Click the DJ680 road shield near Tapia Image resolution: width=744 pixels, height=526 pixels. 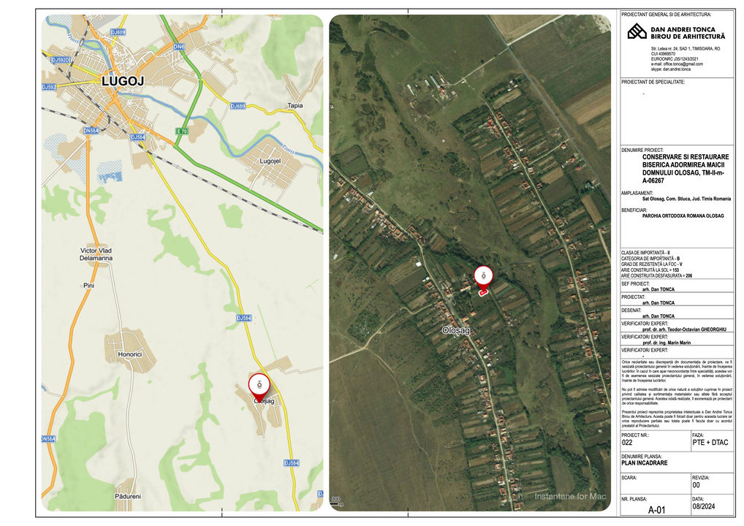pyautogui.click(x=238, y=106)
